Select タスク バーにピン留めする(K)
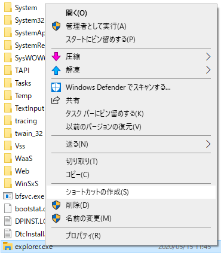The height and width of the screenshot is (255, 221). pyautogui.click(x=131, y=114)
